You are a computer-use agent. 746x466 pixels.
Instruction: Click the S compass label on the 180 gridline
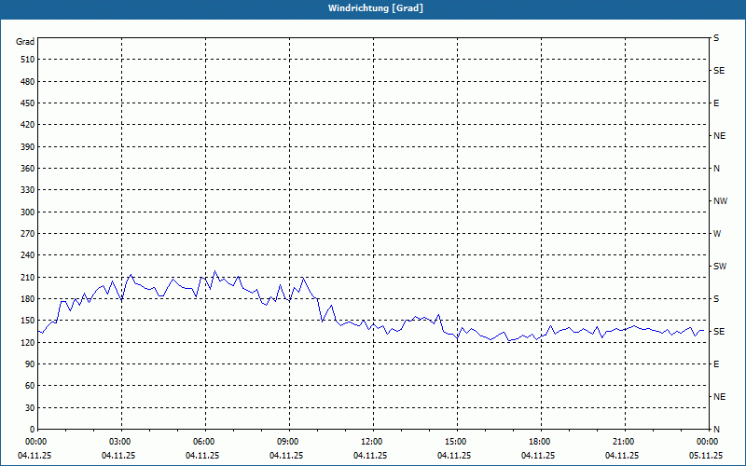pyautogui.click(x=716, y=299)
